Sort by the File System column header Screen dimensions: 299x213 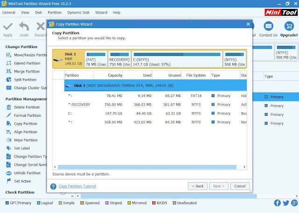[x=196, y=75]
